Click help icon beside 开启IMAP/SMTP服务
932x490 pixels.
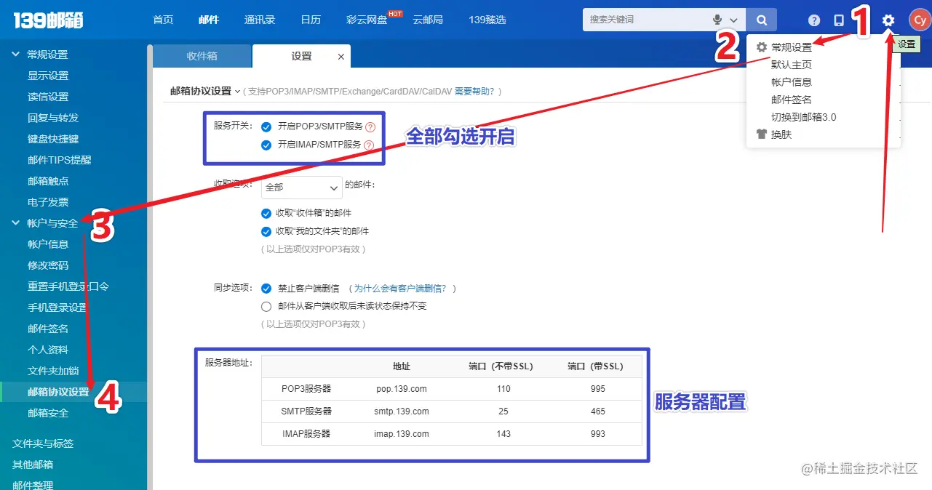368,145
